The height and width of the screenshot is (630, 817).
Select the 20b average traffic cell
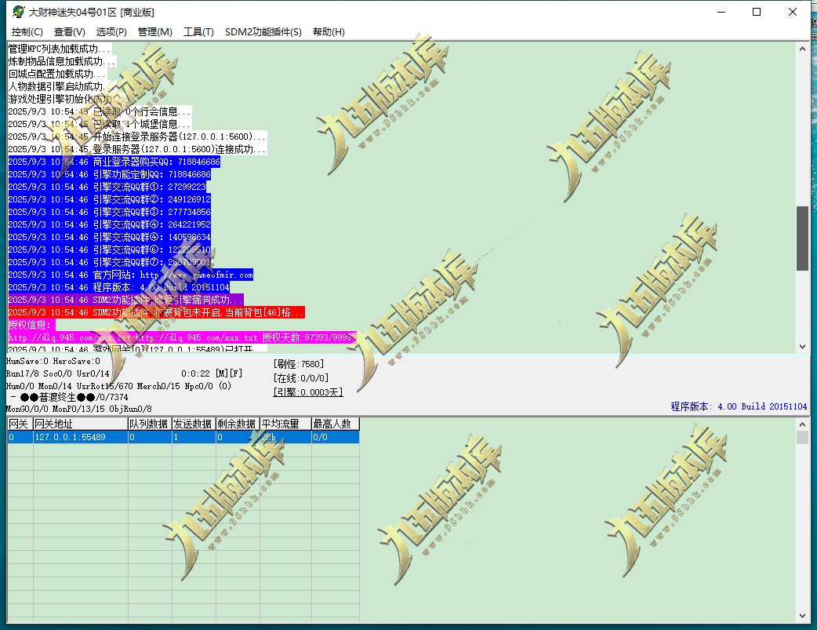point(285,437)
